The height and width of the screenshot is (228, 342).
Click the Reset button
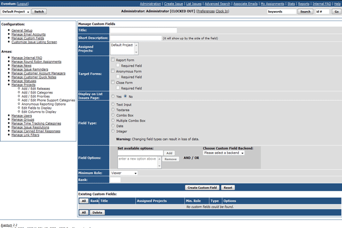[x=228, y=188]
